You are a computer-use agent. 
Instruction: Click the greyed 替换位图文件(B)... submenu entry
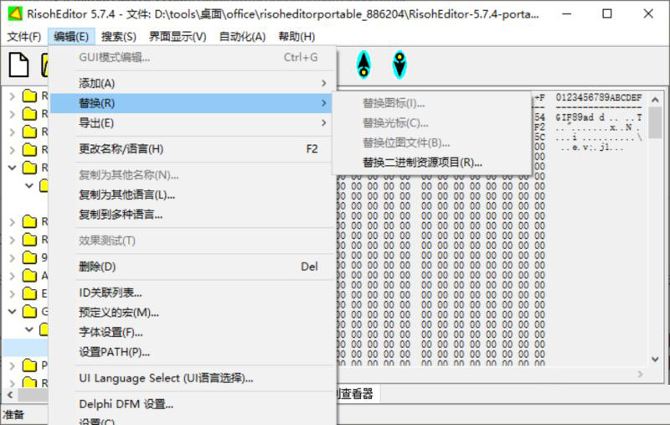[431, 143]
